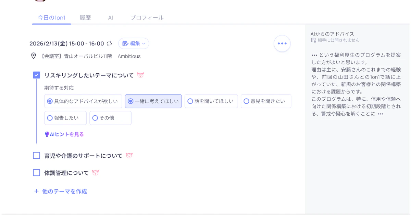
Task: Click pig icon next to 育児や介護のサポートについて
Action: [x=129, y=156]
